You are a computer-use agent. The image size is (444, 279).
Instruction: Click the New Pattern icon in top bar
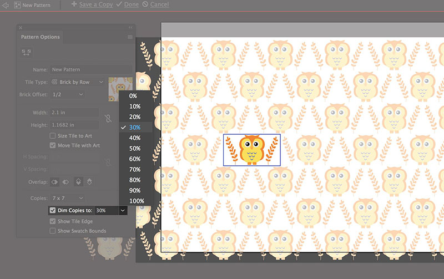click(17, 5)
